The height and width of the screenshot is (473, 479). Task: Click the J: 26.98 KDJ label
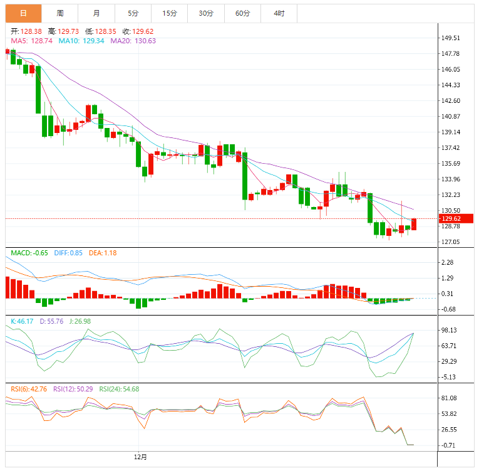(x=80, y=321)
